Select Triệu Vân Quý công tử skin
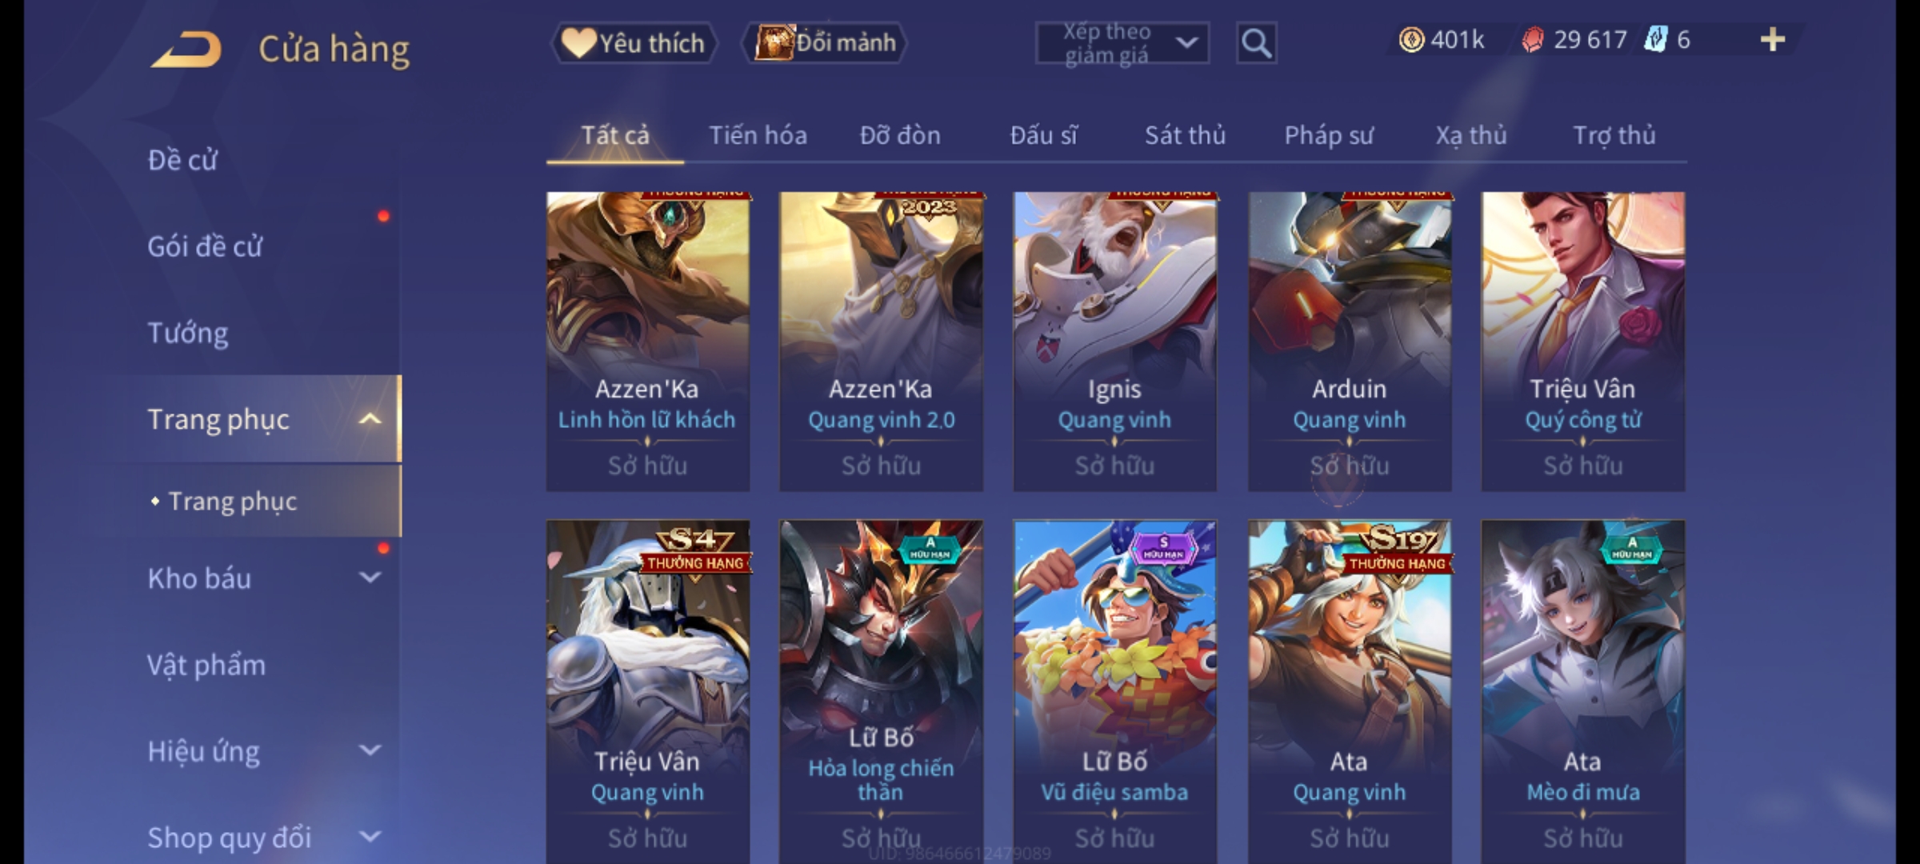The width and height of the screenshot is (1920, 864). [1582, 341]
